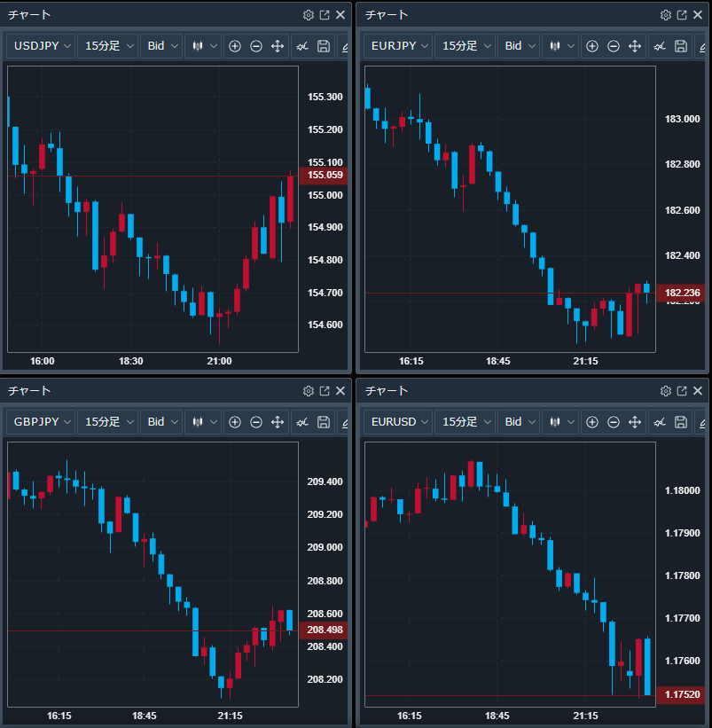This screenshot has height=728, width=712.
Task: Close the EURJPY chart panel
Action: tap(698, 15)
